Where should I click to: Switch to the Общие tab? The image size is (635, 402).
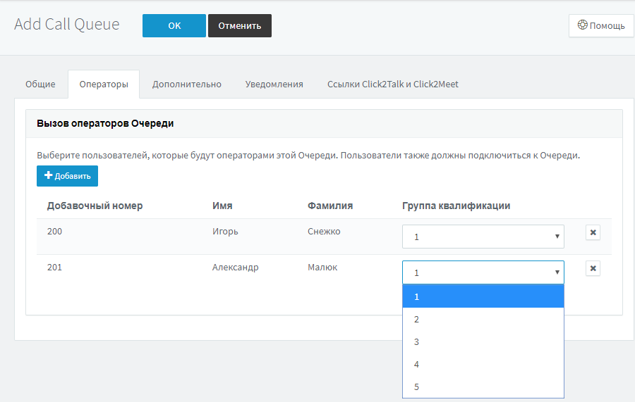click(40, 84)
